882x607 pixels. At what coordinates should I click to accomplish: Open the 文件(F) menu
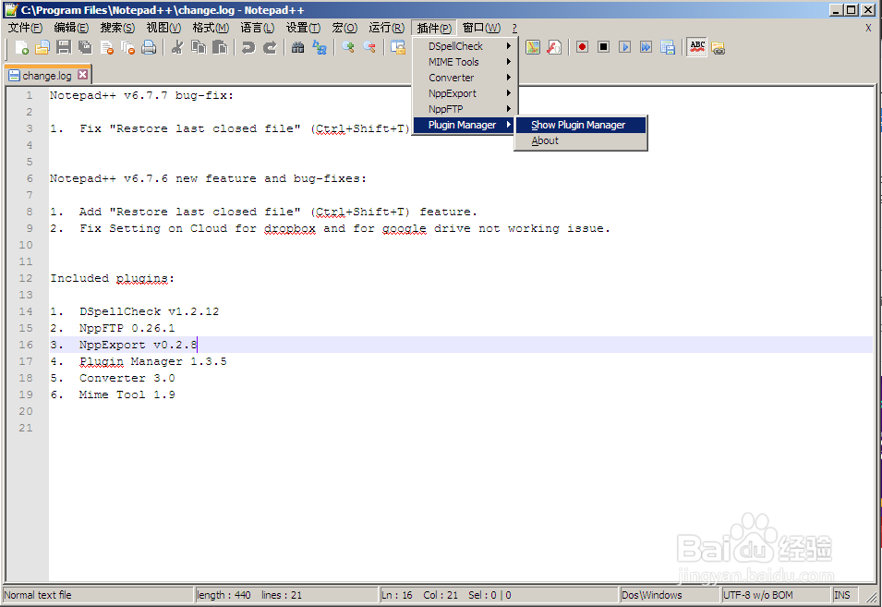pyautogui.click(x=25, y=28)
